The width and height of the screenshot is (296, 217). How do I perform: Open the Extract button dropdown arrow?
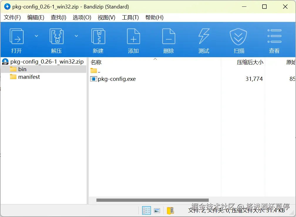point(76,36)
